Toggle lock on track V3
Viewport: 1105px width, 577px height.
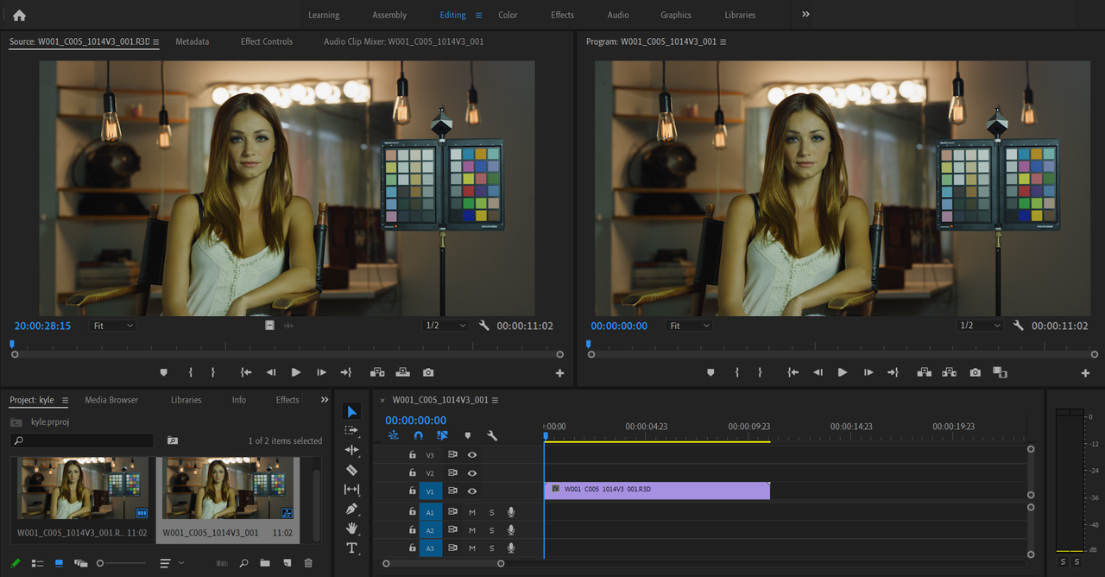coord(412,454)
